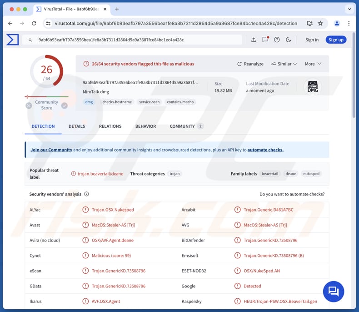
Task: Bookmark this page with star icon
Action: (320, 23)
